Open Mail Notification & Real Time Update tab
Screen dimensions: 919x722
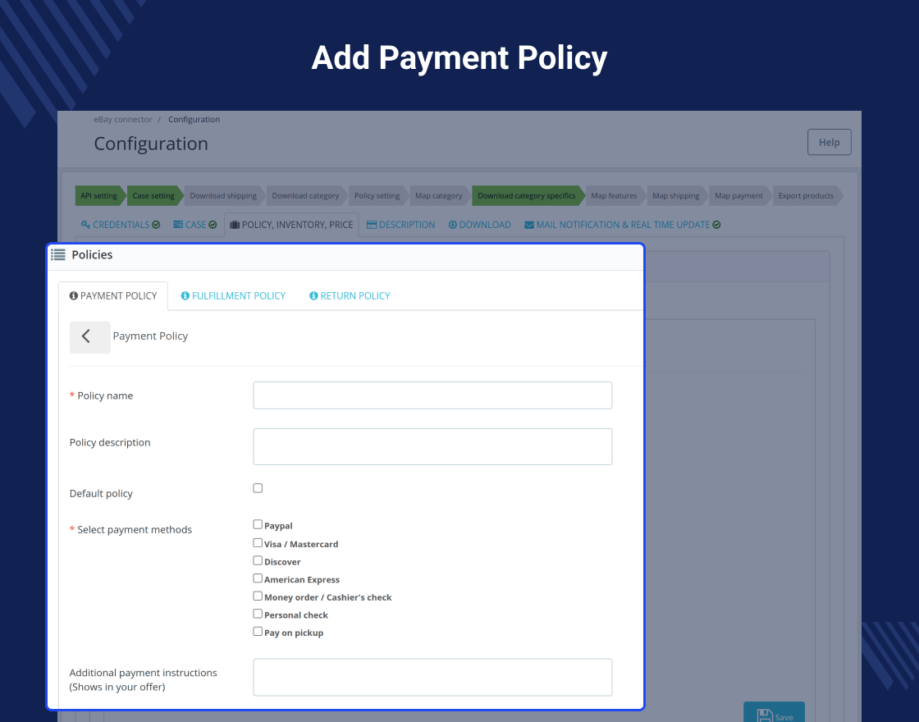point(623,225)
